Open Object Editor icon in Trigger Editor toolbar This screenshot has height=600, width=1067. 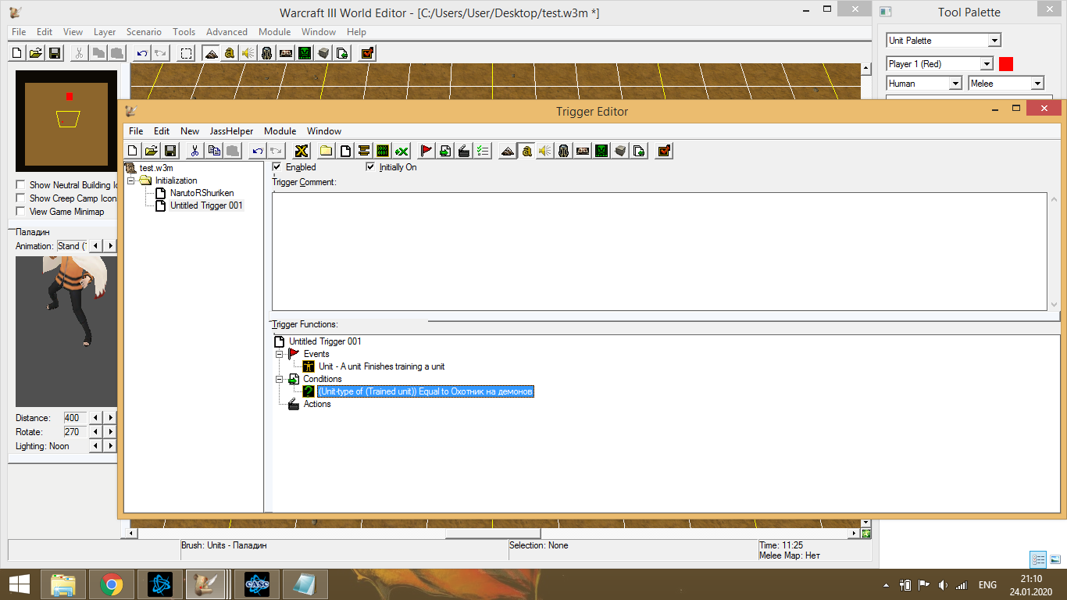pos(564,151)
